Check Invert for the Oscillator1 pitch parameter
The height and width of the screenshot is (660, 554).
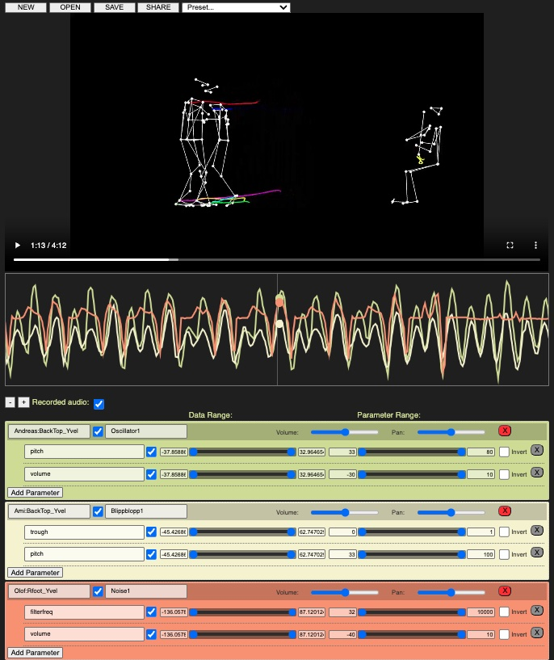click(x=504, y=452)
